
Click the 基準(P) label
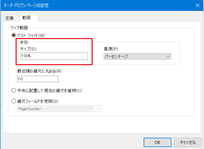point(111,49)
